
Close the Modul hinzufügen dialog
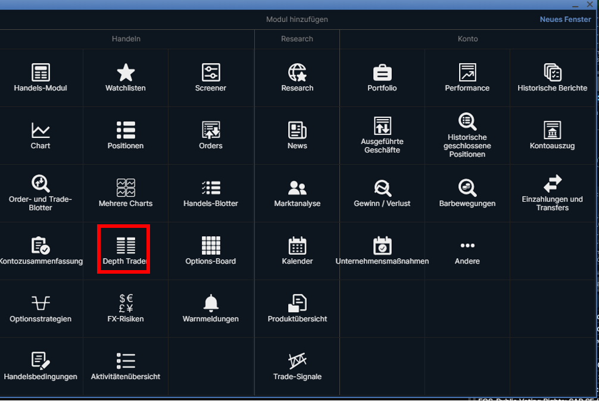589,4
